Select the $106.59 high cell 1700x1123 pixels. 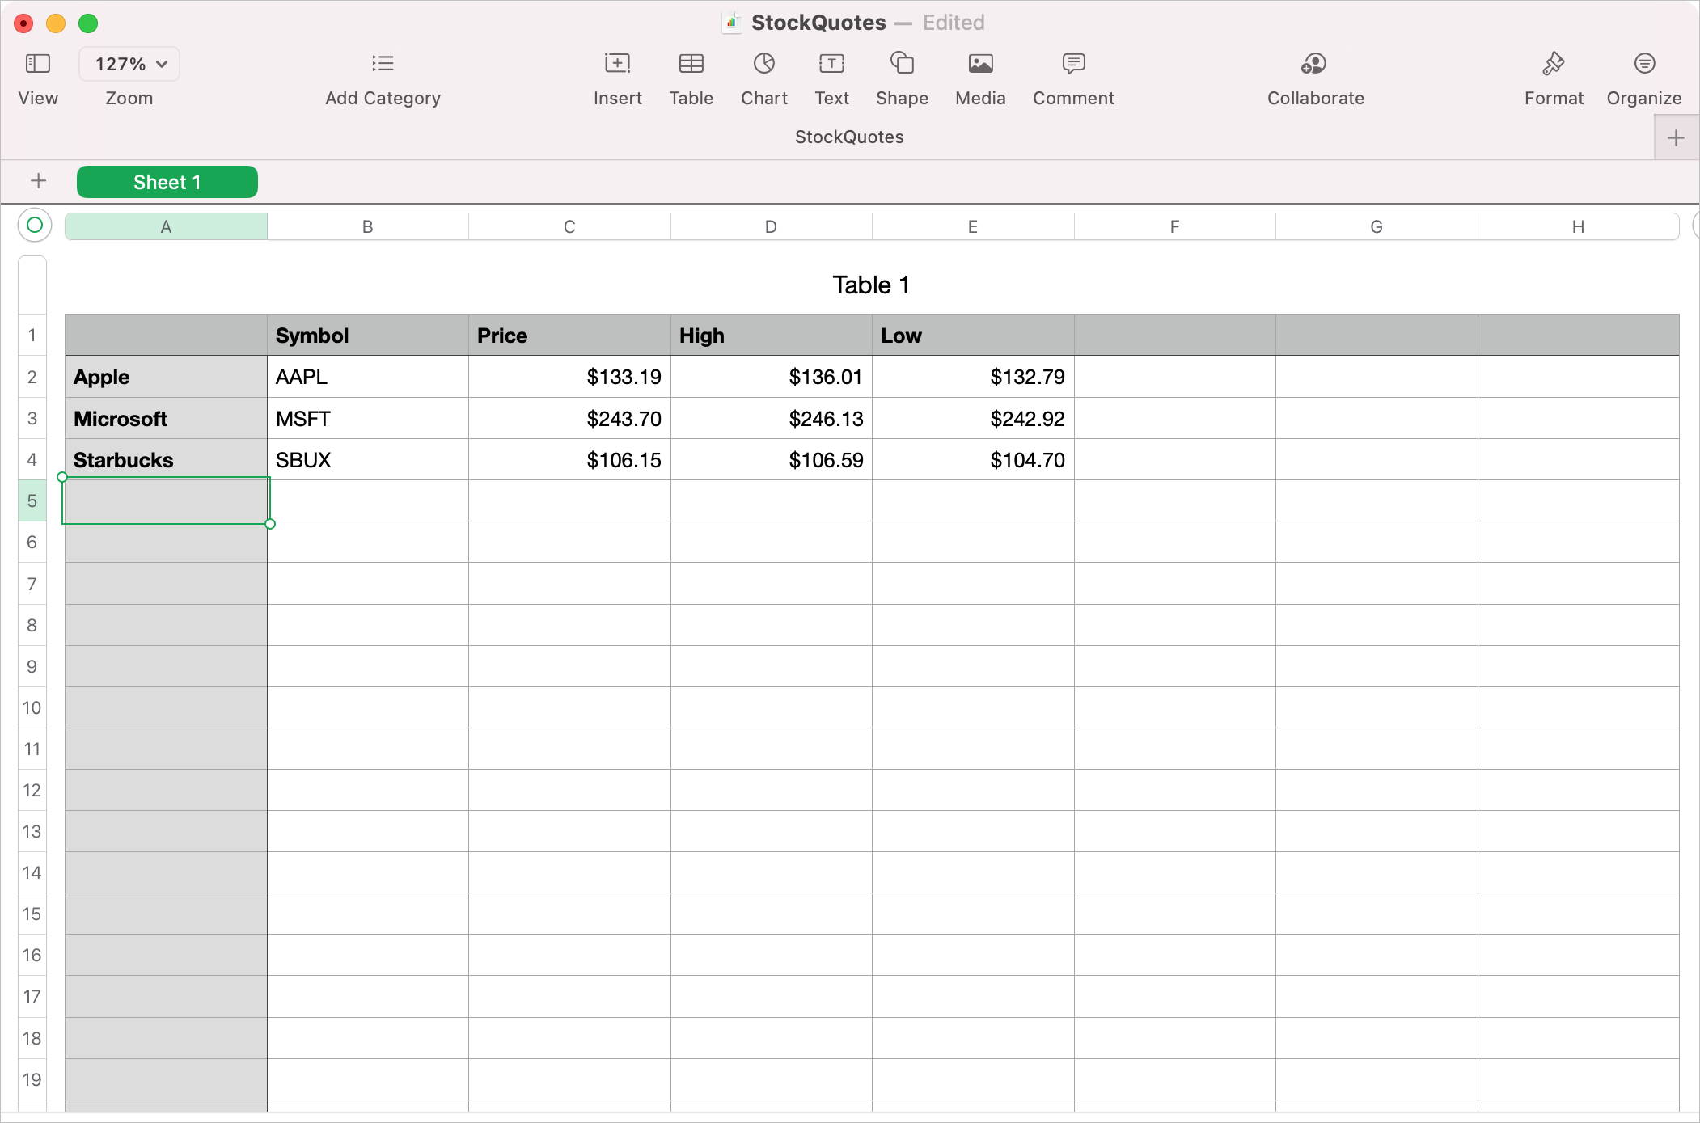click(x=772, y=459)
